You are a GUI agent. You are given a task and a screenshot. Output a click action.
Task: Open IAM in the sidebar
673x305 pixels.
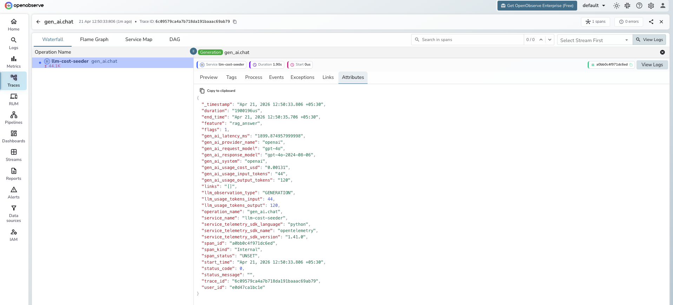tap(14, 235)
